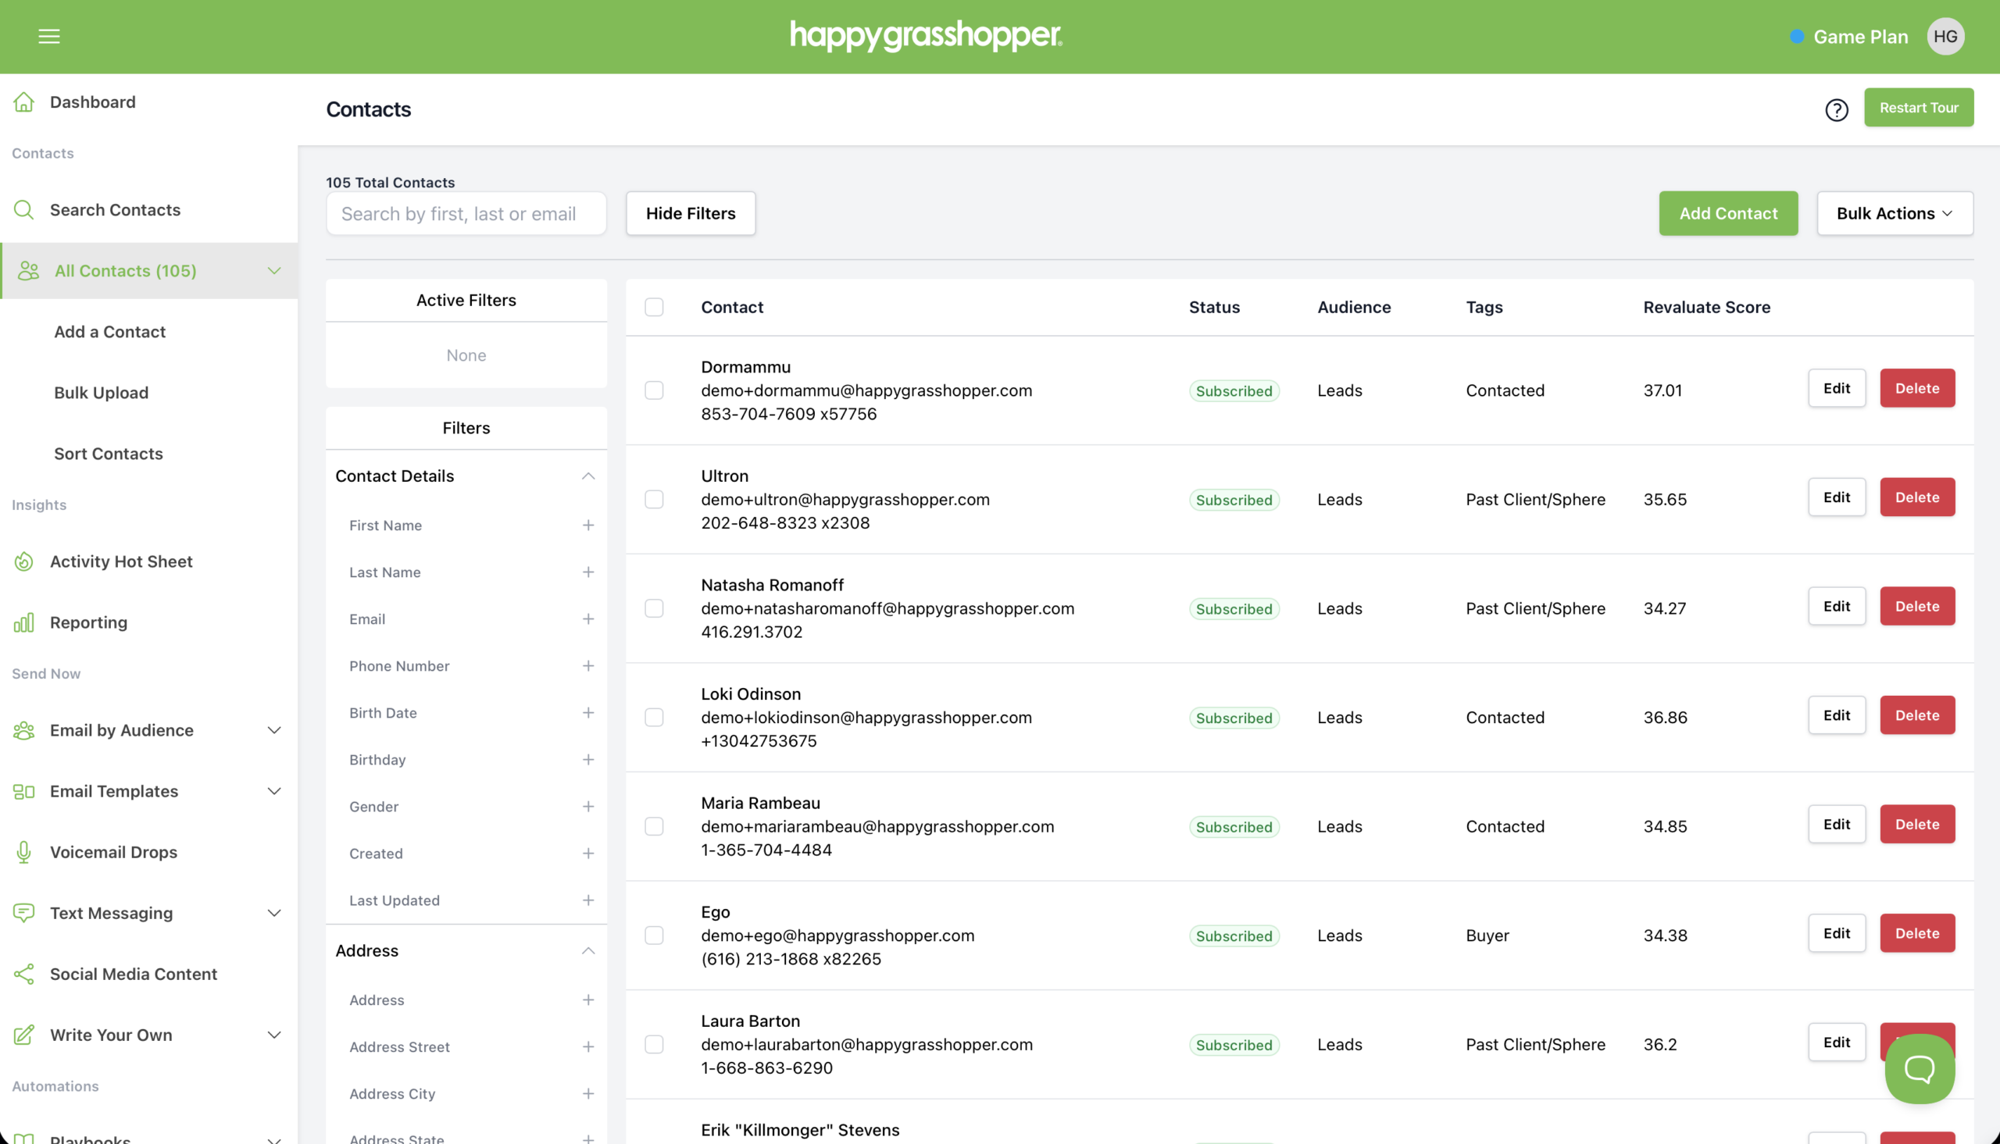Screen dimensions: 2000x1144
Task: Delete the Dormammu contact
Action: point(1916,388)
